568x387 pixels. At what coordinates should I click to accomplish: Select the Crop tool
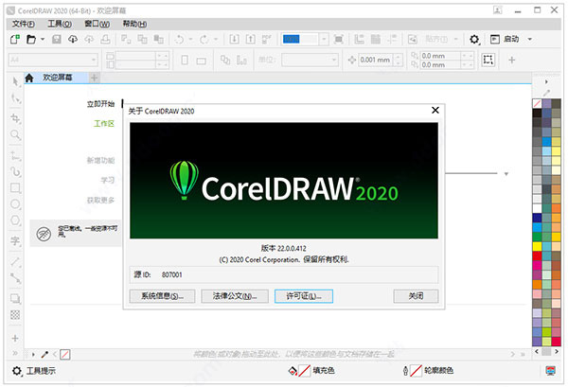pyautogui.click(x=15, y=118)
